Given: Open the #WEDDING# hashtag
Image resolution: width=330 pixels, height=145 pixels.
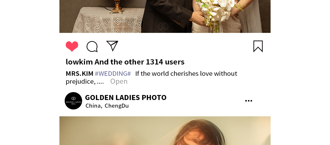Looking at the screenshot, I should point(113,74).
